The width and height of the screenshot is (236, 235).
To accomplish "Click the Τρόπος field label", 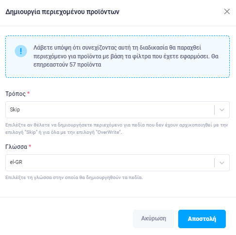I will (16, 94).
